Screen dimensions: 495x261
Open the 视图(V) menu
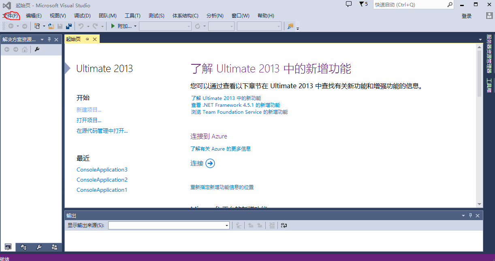click(58, 16)
